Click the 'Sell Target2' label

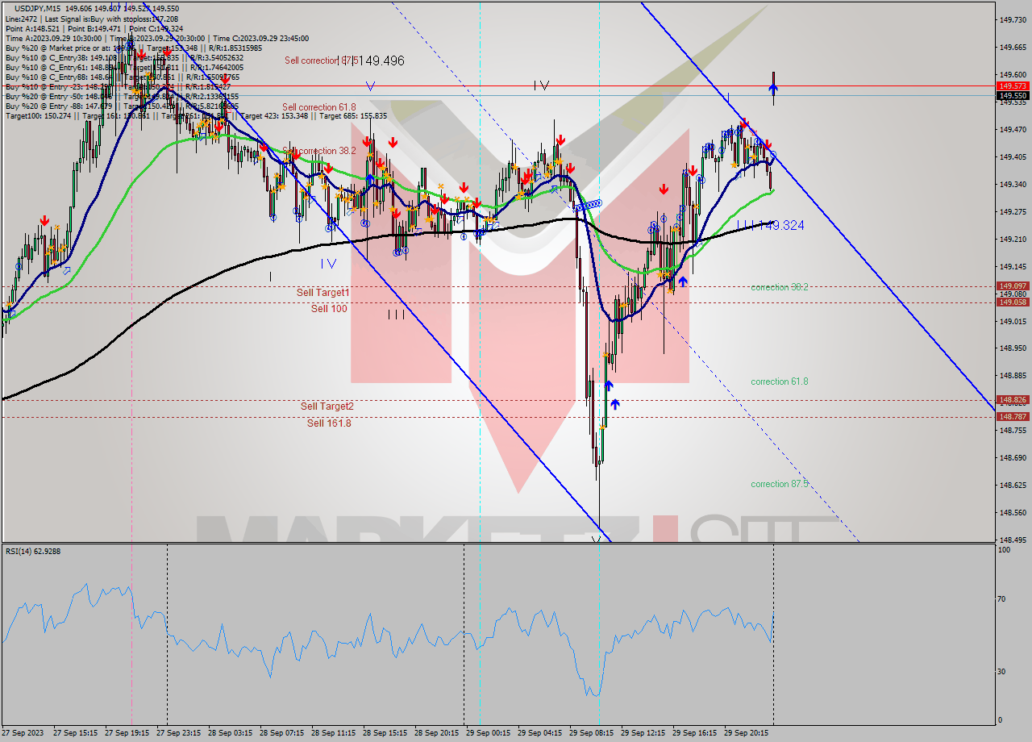click(x=327, y=406)
